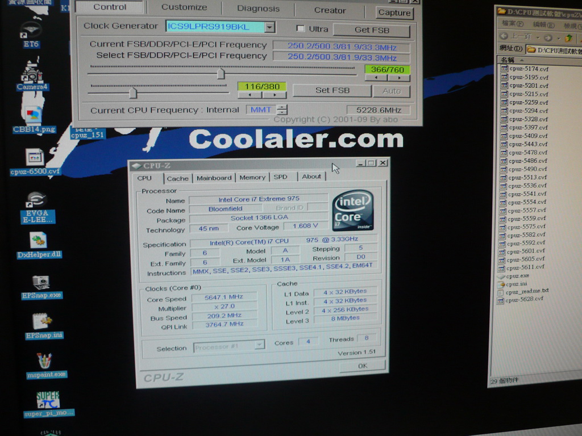Select cpuz-5628.cvf in the file list
Screen dimensions: 582x436
[521, 300]
